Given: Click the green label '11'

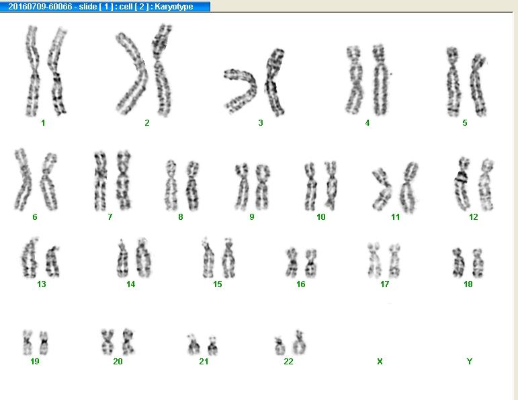Looking at the screenshot, I should pyautogui.click(x=396, y=217).
